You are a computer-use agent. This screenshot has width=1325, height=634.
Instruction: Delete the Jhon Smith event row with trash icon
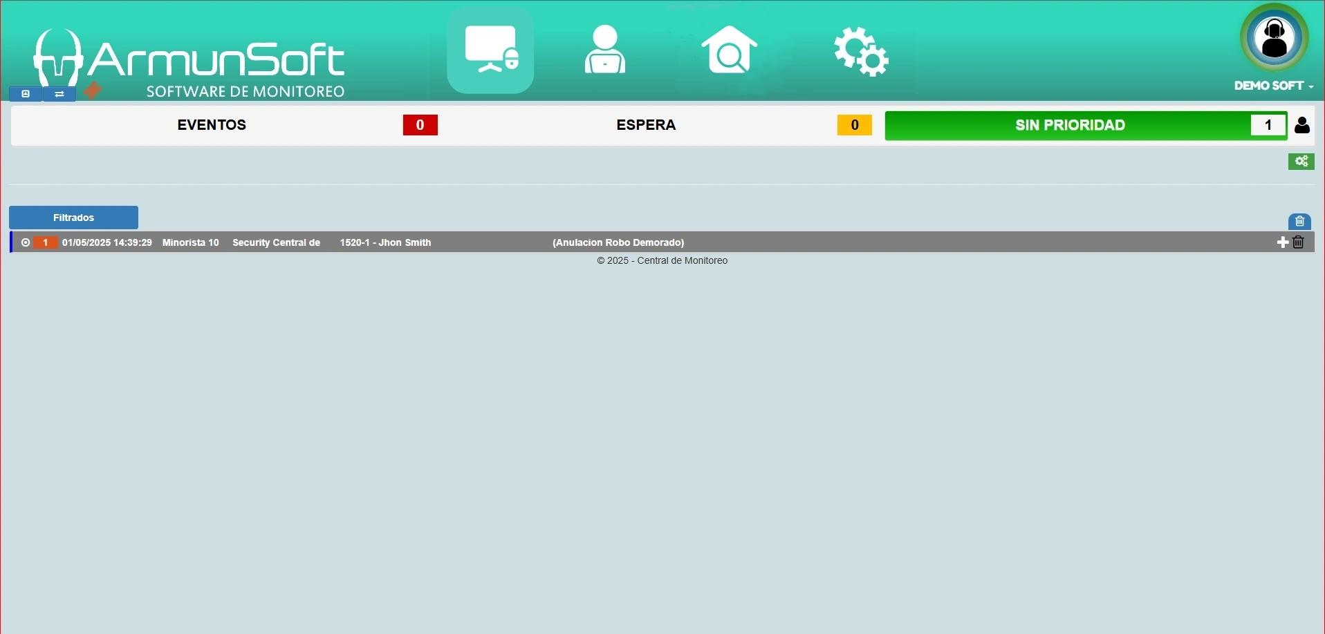pos(1298,242)
